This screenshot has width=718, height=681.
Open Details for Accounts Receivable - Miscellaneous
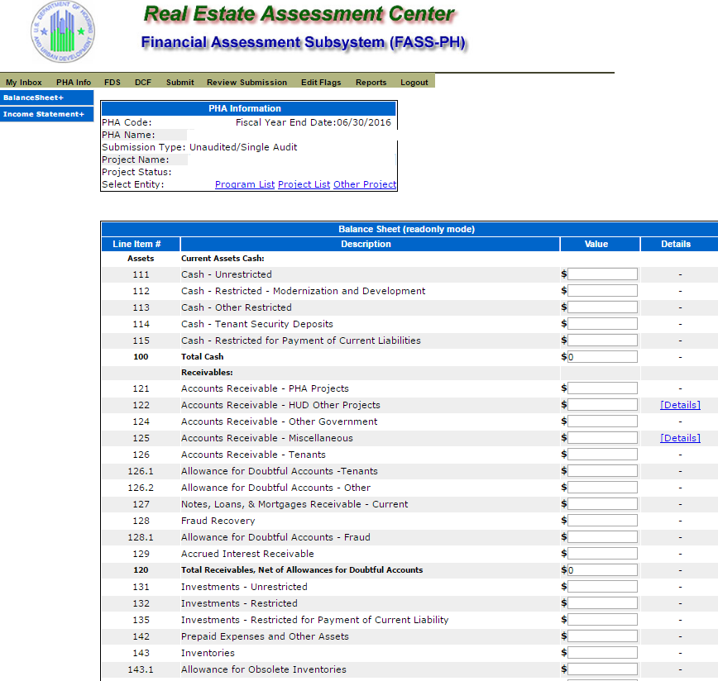(680, 438)
